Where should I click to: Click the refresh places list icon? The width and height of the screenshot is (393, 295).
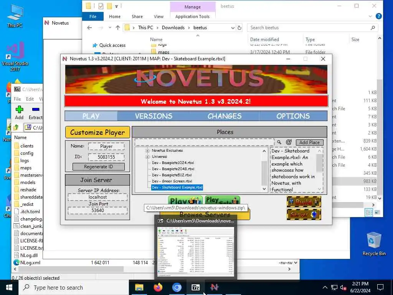pos(289,142)
